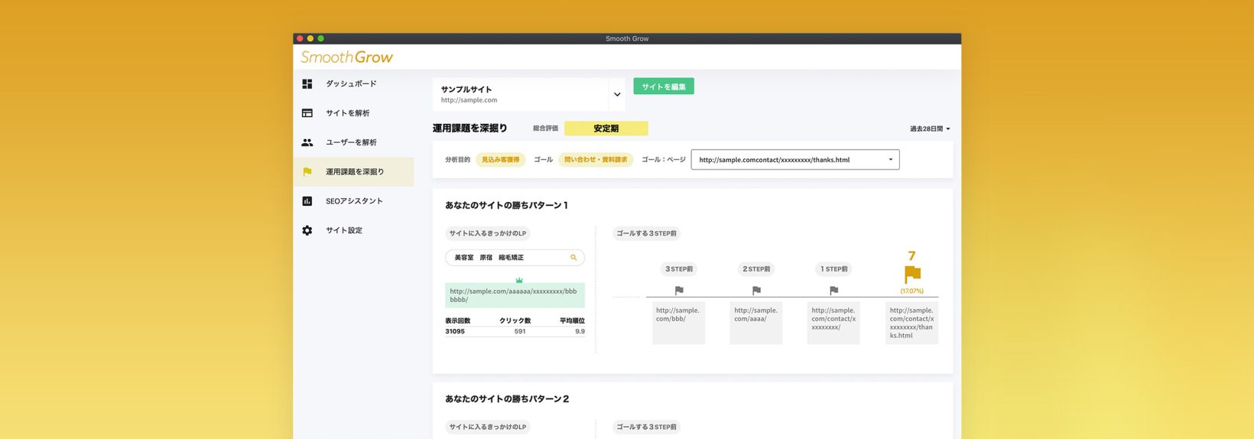Open the Dashboard grid icon in sidebar

[307, 83]
